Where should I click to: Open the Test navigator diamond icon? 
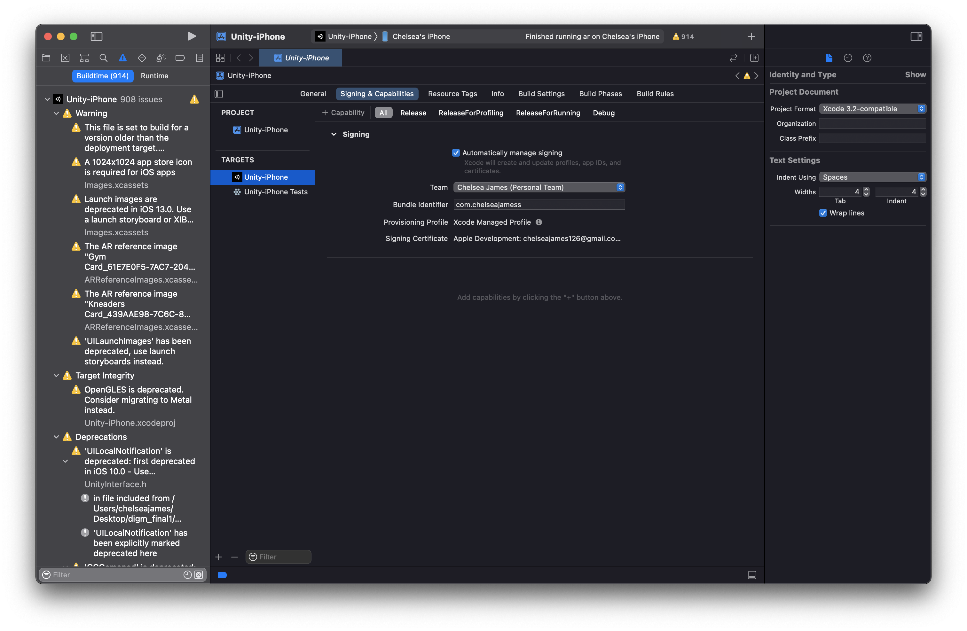pos(142,58)
